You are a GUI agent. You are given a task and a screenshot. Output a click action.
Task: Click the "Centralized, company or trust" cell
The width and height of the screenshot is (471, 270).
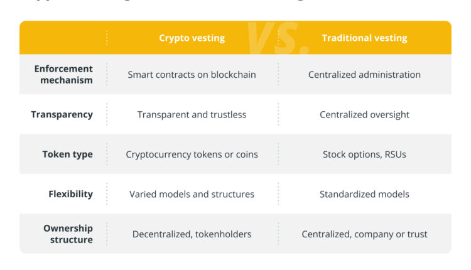point(364,234)
